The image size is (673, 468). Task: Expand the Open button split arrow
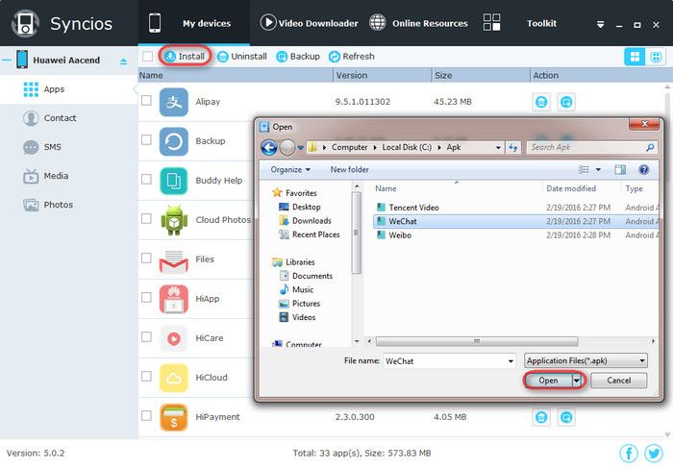click(x=577, y=381)
